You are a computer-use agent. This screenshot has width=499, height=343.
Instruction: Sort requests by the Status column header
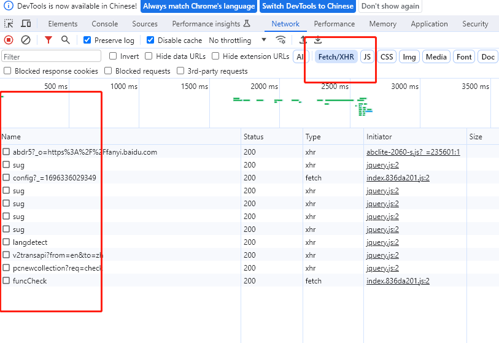(x=253, y=137)
